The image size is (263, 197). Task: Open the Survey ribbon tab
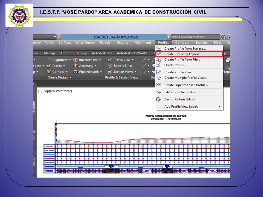click(82, 53)
